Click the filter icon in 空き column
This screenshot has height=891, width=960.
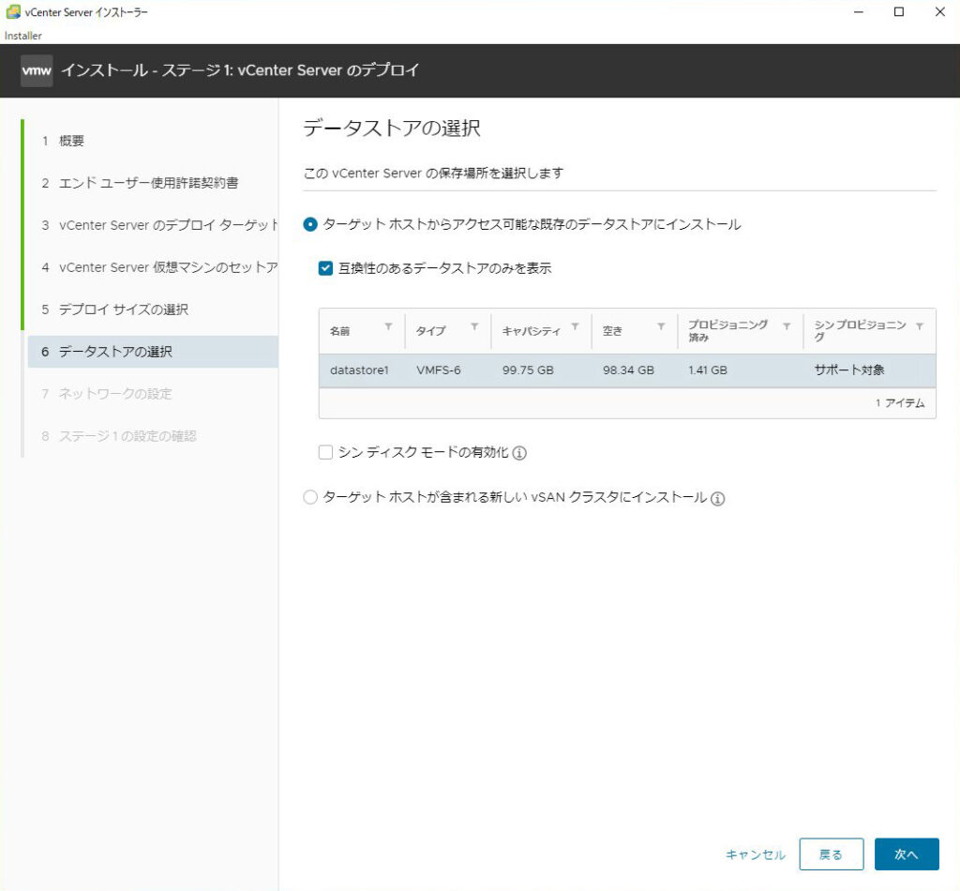(661, 326)
